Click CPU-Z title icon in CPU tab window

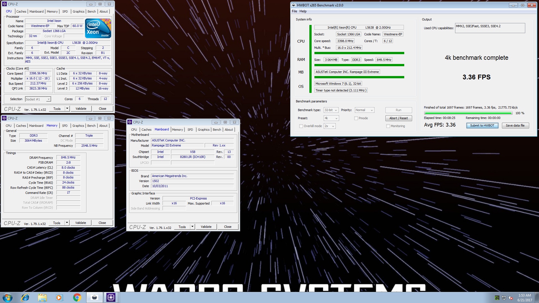pos(4,4)
